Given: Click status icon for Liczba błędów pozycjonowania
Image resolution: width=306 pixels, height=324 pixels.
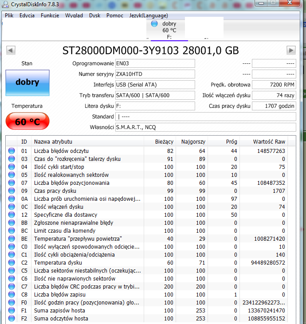Looking at the screenshot, I should coord(12,183).
